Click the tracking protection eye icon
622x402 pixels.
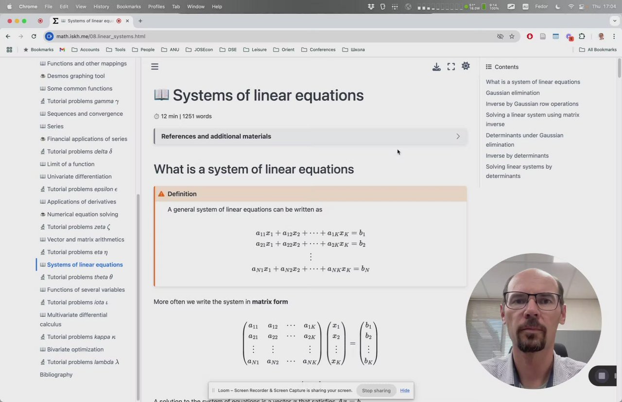pyautogui.click(x=500, y=36)
